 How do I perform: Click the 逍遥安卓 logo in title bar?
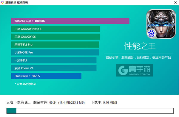coord(2,2)
